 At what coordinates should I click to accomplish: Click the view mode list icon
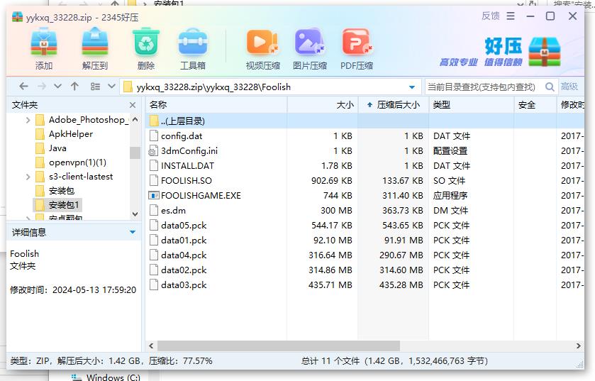[x=95, y=87]
